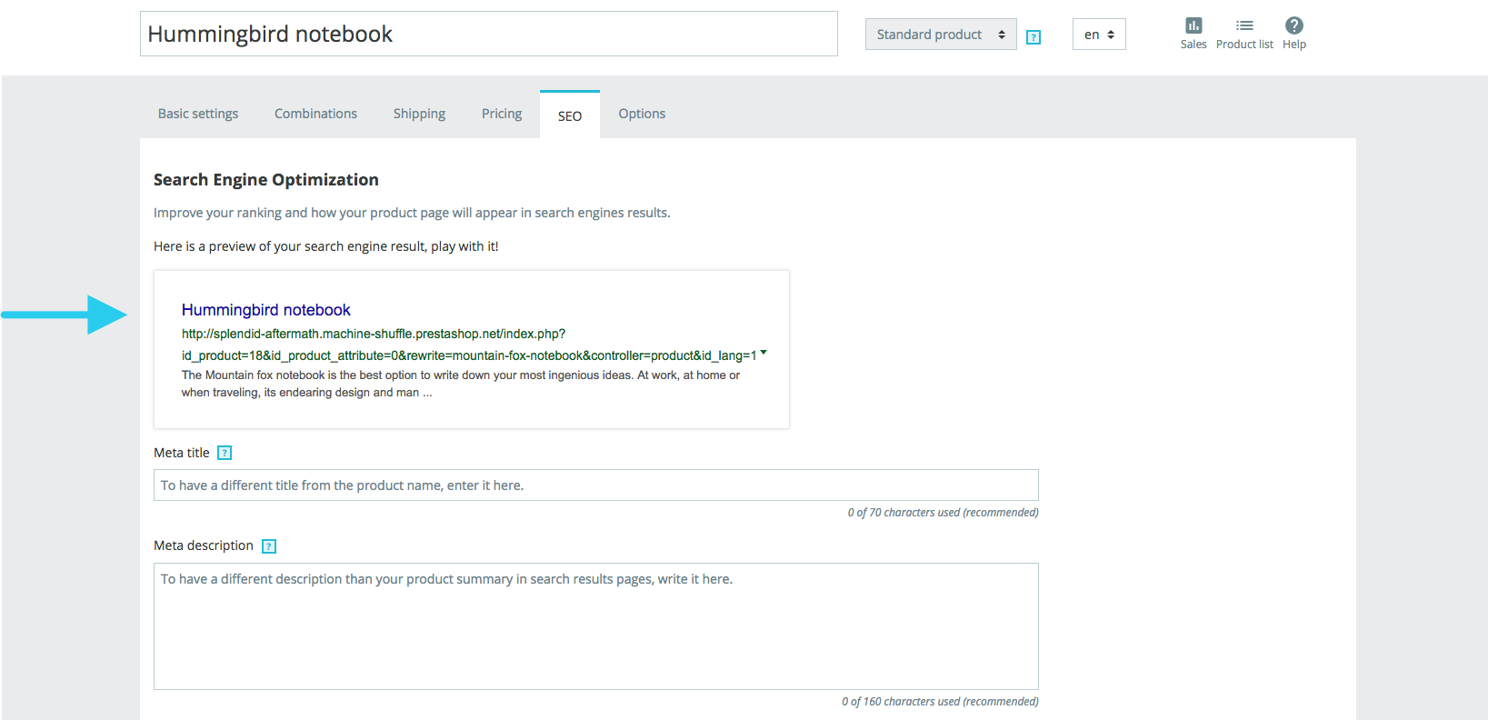The height and width of the screenshot is (720, 1488).
Task: Focus the Meta description text area
Action: [x=596, y=626]
